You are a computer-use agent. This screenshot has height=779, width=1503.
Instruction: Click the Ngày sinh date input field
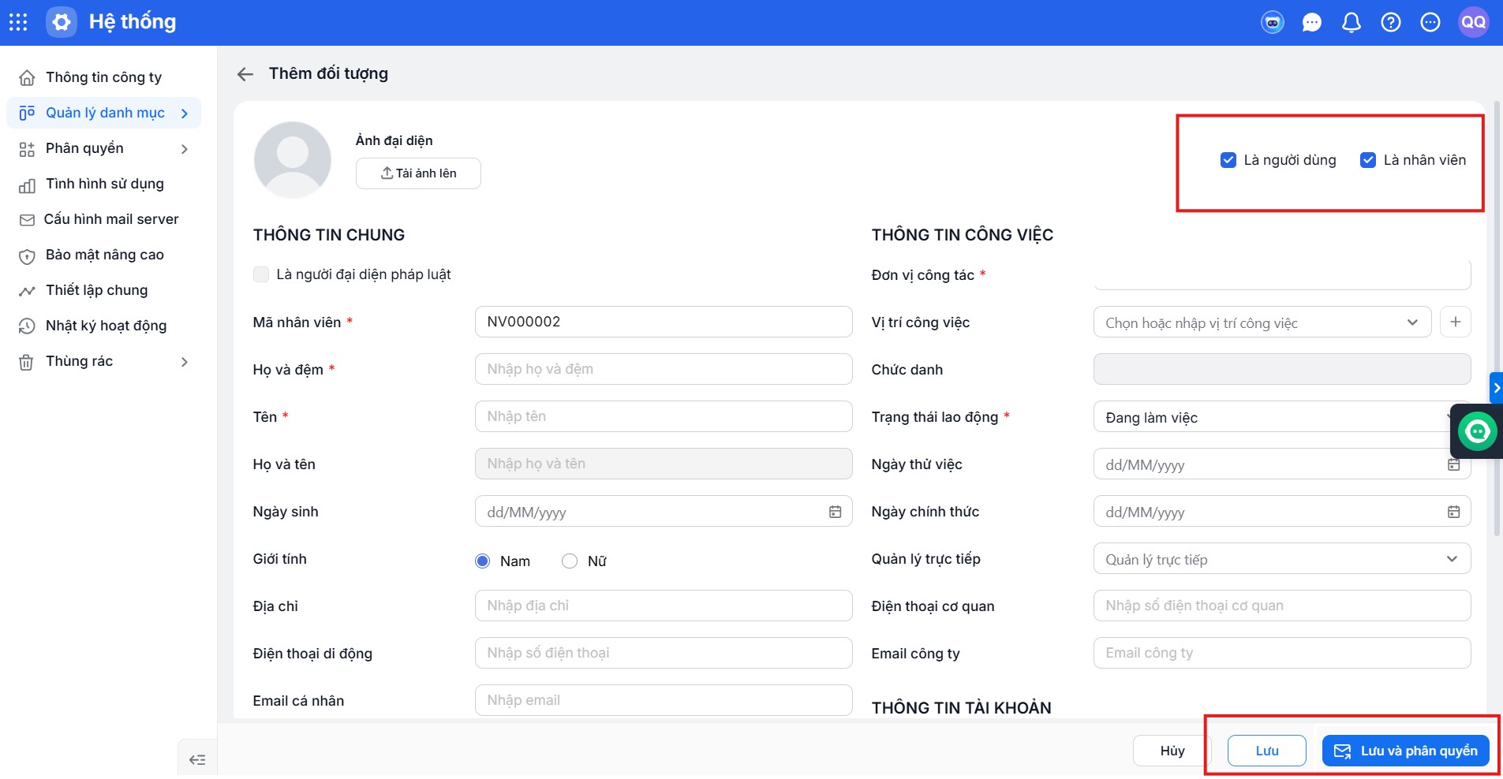tap(664, 511)
